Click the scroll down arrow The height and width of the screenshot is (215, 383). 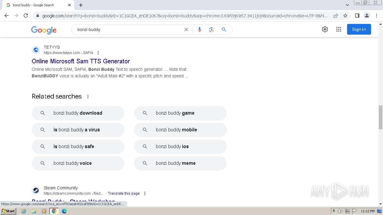pos(381,204)
